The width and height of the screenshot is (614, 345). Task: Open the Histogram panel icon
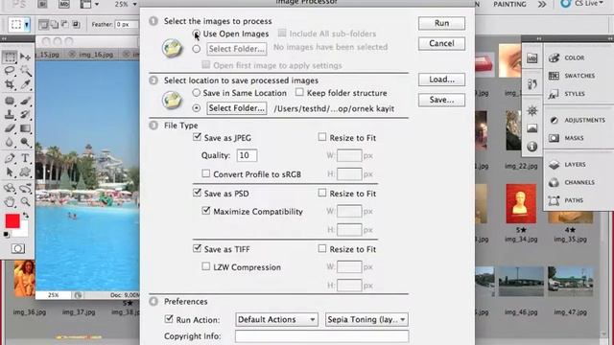pyautogui.click(x=531, y=128)
